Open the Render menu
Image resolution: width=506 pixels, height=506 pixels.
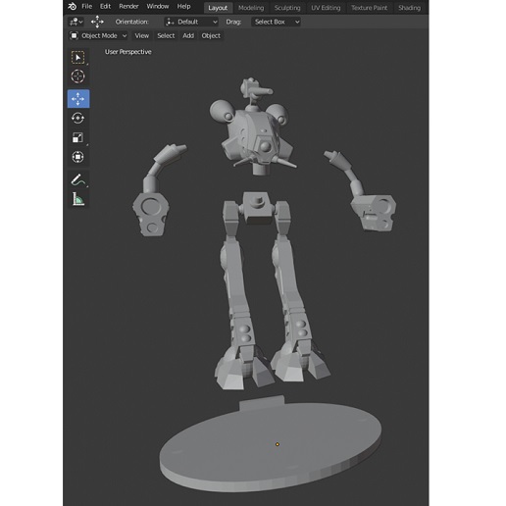128,6
